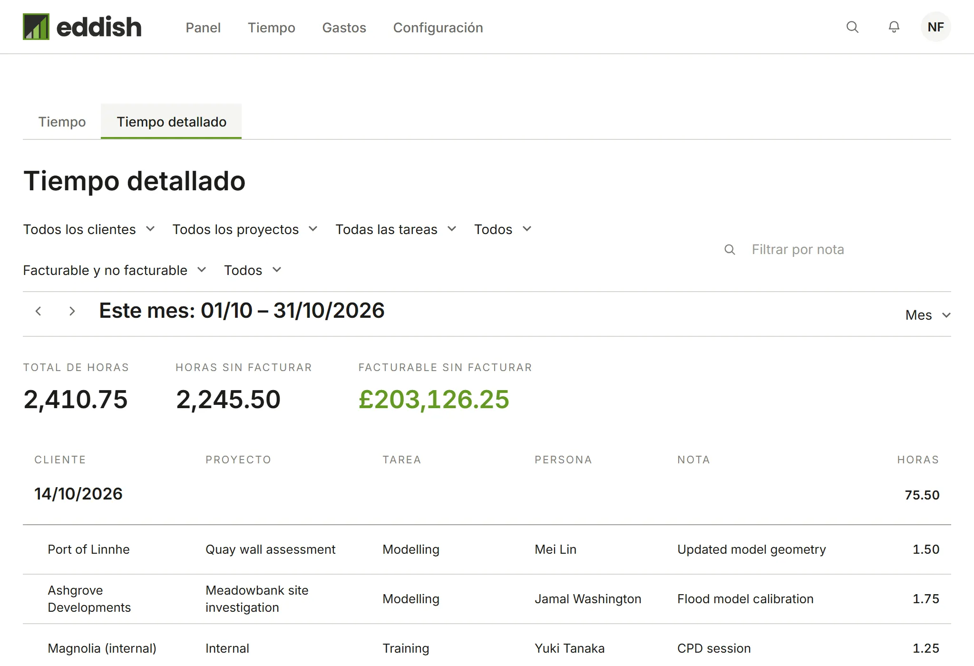Open the NF user avatar menu
Image resolution: width=974 pixels, height=666 pixels.
[935, 27]
